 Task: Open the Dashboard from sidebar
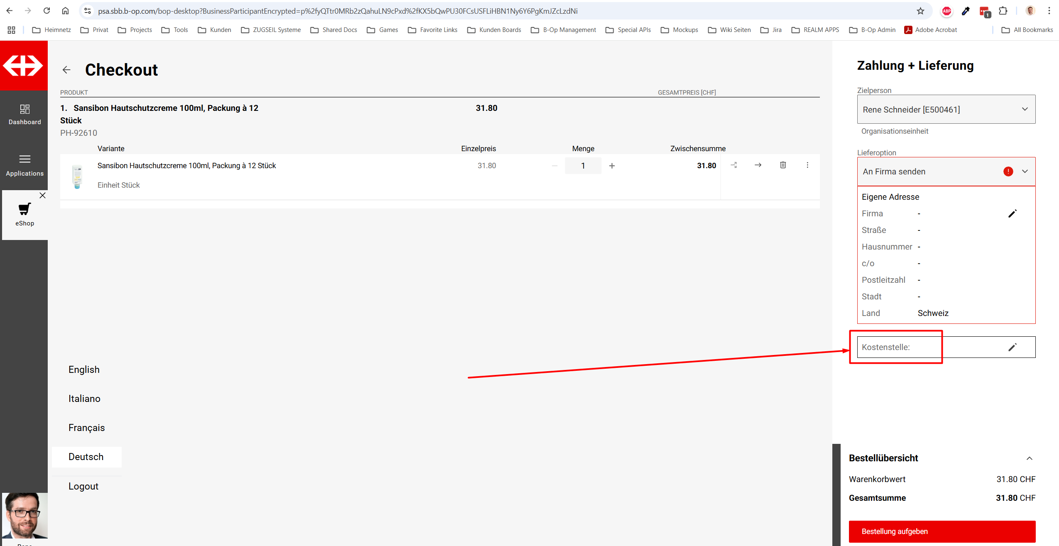click(24, 114)
